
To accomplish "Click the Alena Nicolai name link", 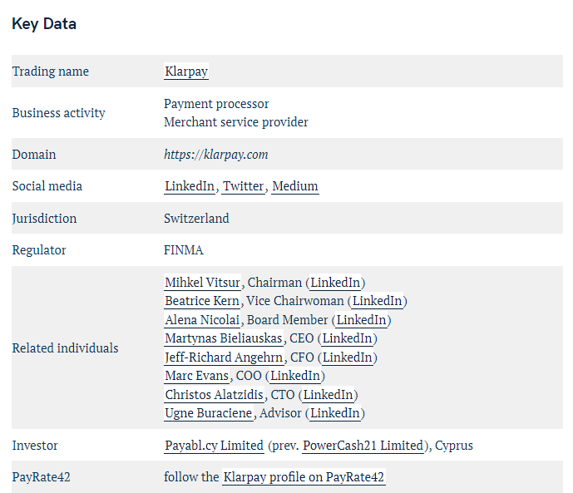I will click(x=202, y=320).
